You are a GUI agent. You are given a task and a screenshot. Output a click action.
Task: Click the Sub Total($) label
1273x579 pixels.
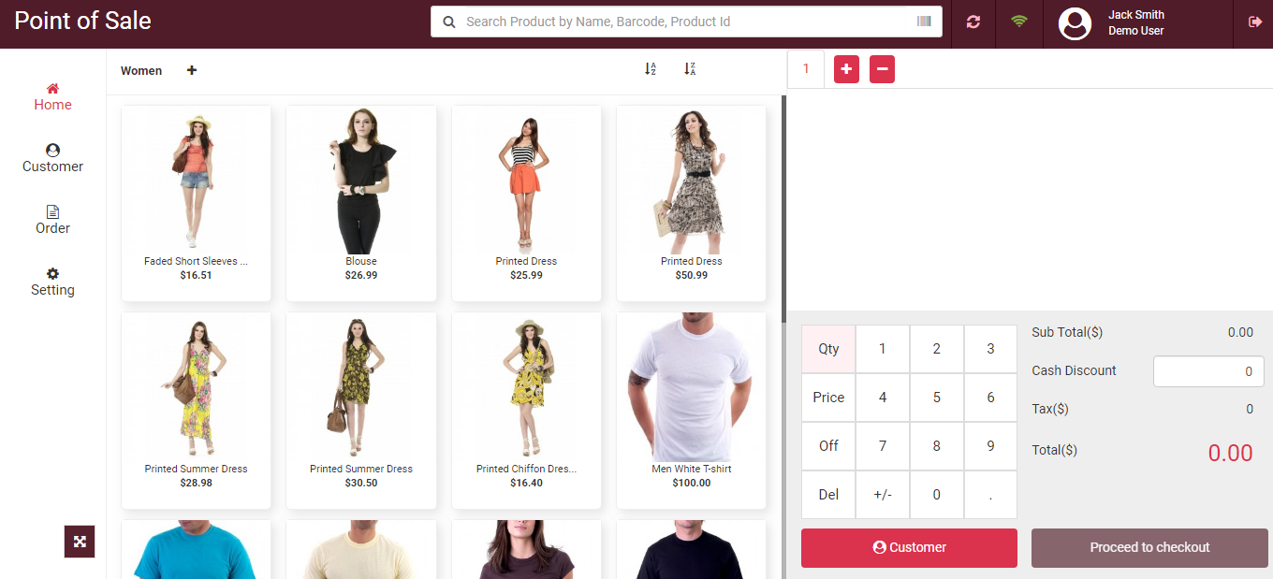[x=1067, y=333]
